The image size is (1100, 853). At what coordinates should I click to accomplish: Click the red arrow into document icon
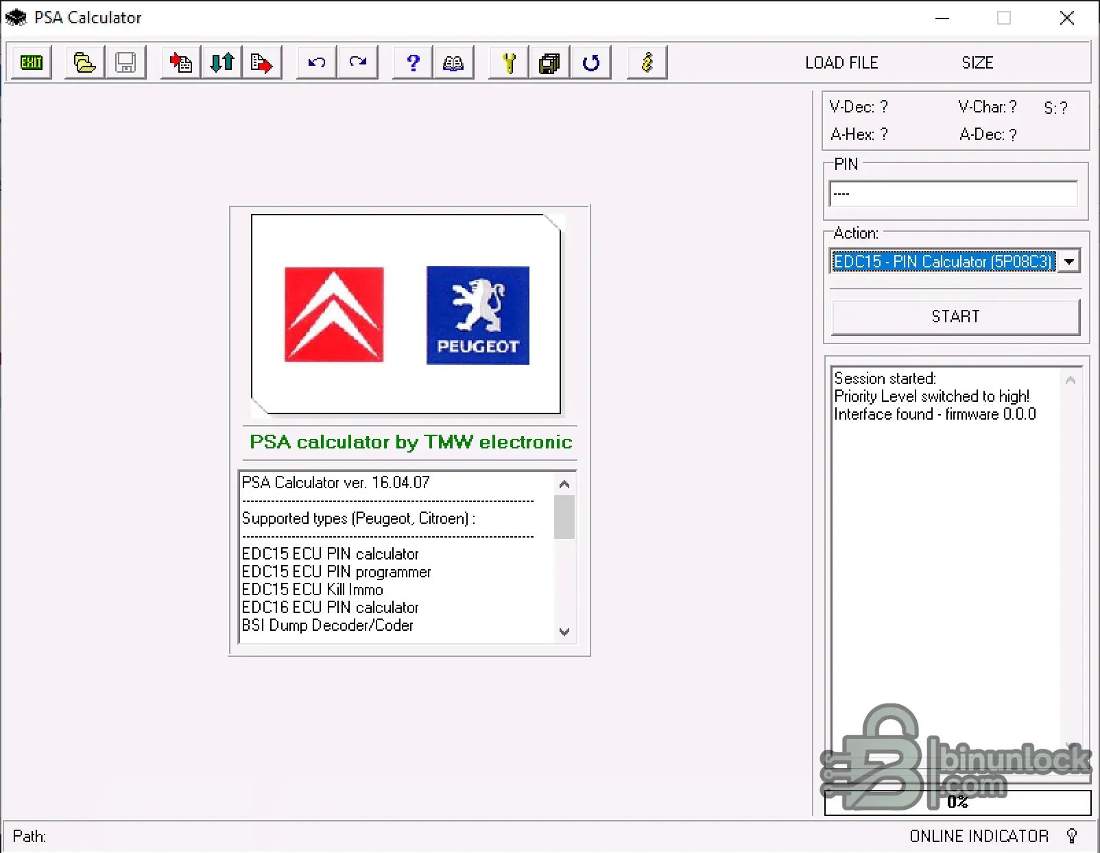pyautogui.click(x=181, y=63)
